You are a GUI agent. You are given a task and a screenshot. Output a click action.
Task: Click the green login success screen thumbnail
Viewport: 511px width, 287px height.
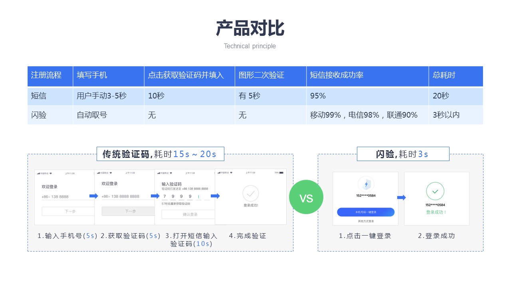[x=437, y=199]
